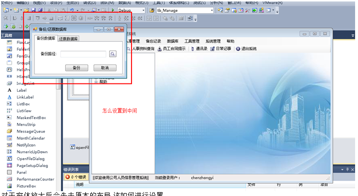
Task: Open the Properties Window toolbar icon
Action: tap(227, 10)
